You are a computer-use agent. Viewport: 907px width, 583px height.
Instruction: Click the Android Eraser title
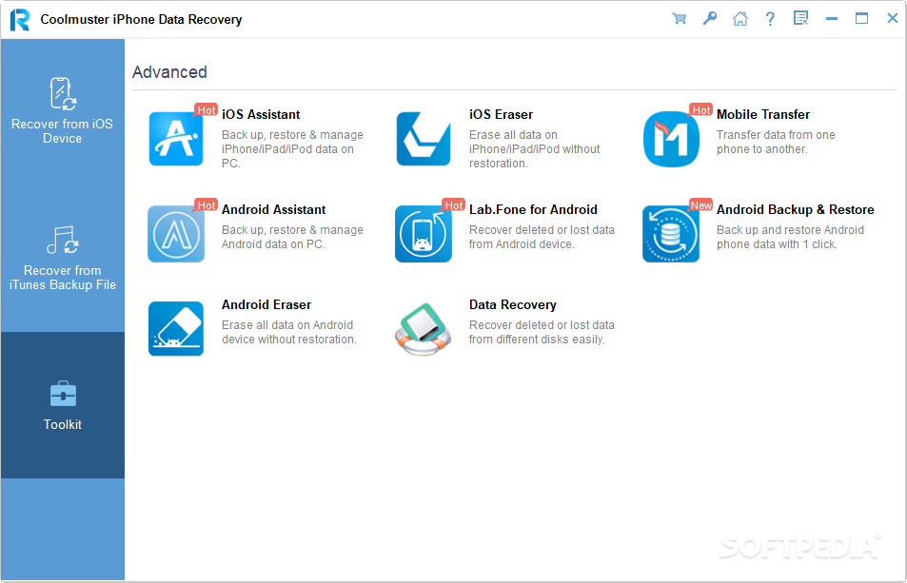266,304
